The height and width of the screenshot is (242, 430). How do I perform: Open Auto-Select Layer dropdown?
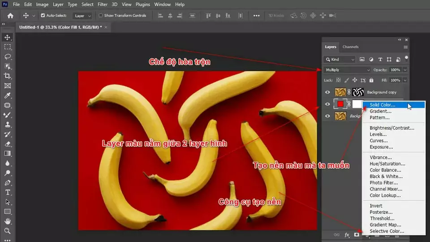[82, 16]
